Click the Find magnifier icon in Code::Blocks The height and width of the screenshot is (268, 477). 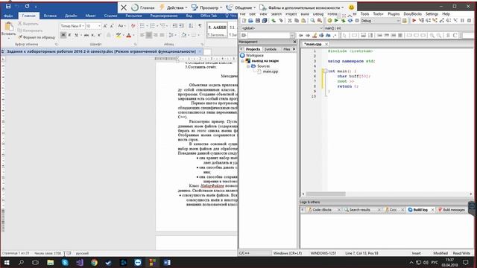click(312, 21)
